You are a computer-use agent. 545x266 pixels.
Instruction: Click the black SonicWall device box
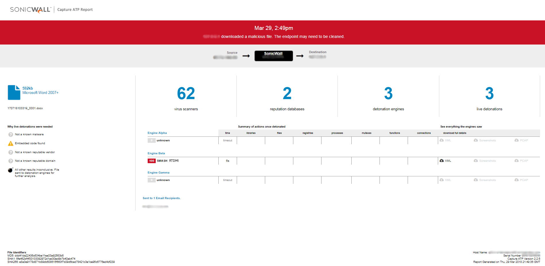274,56
